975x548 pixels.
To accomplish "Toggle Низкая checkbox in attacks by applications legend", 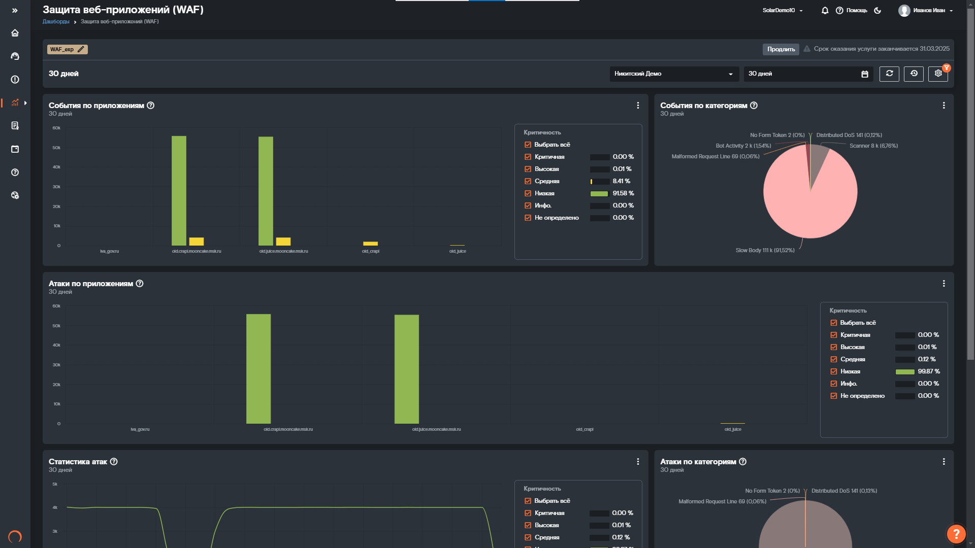I will tap(833, 372).
